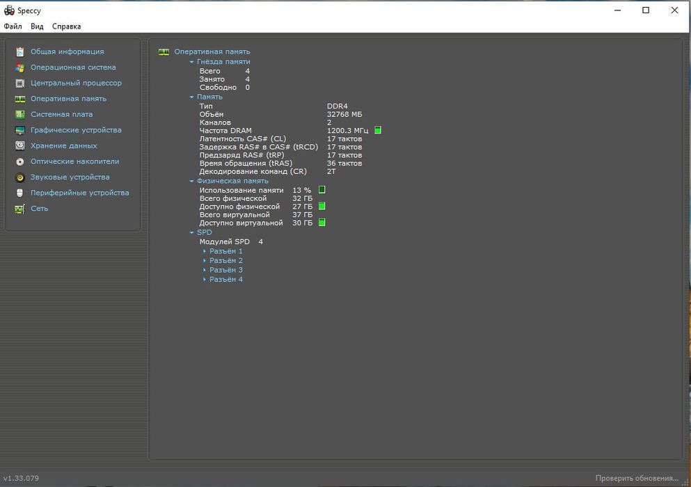Maximize the Speccy window
The height and width of the screenshot is (487, 691).
tap(646, 10)
